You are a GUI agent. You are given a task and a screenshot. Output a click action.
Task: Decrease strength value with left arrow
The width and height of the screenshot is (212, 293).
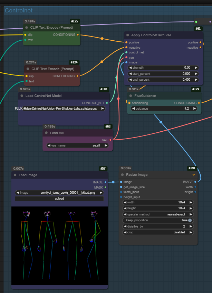coord(131,68)
